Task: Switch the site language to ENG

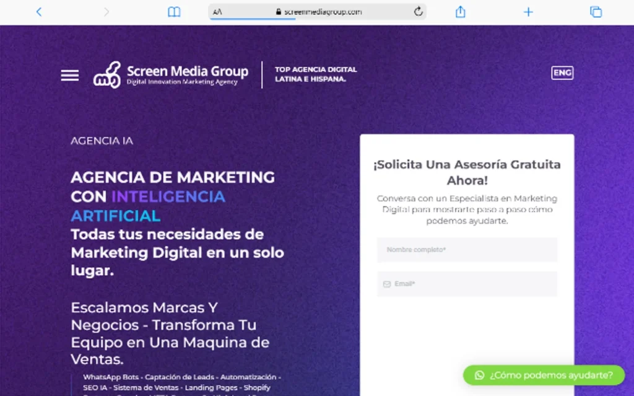Action: click(562, 73)
